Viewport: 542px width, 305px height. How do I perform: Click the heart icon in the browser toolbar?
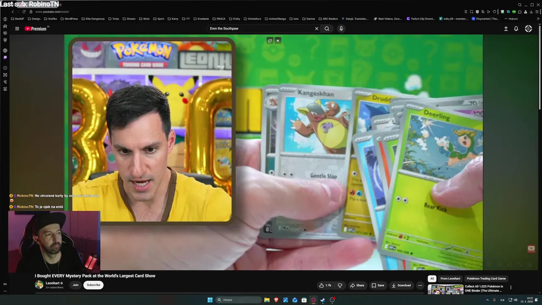pos(494,12)
